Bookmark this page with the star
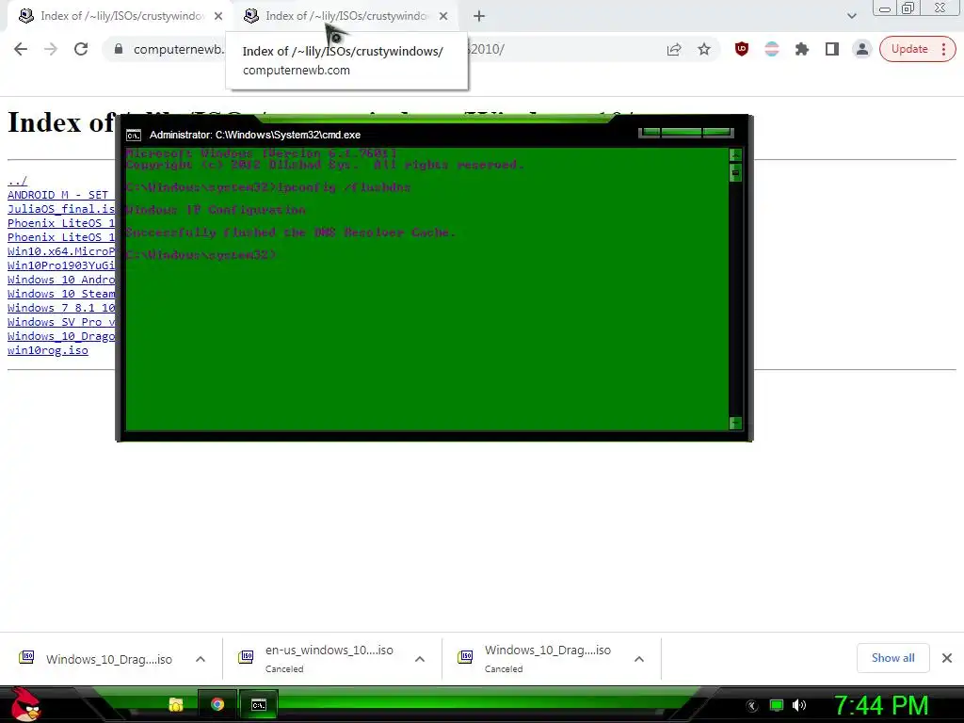This screenshot has height=723, width=964. point(704,49)
